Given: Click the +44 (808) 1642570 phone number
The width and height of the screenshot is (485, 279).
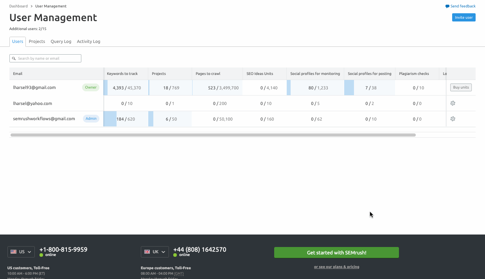Looking at the screenshot, I should (x=199, y=249).
